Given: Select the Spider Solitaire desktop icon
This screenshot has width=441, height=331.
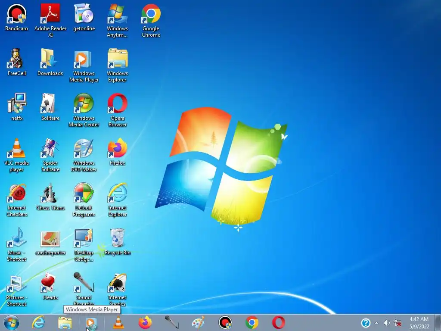Looking at the screenshot, I should click(50, 155).
